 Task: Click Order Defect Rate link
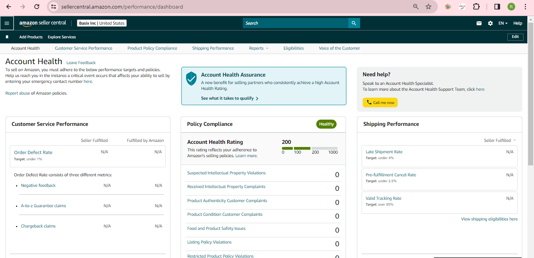click(x=33, y=152)
